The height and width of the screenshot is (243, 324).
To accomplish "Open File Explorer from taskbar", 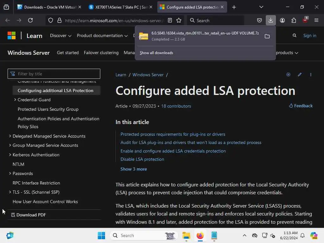I will 186,235.
